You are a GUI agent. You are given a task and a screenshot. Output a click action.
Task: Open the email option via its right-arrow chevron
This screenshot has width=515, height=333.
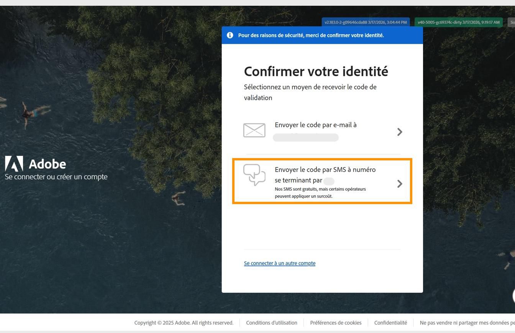(x=400, y=132)
